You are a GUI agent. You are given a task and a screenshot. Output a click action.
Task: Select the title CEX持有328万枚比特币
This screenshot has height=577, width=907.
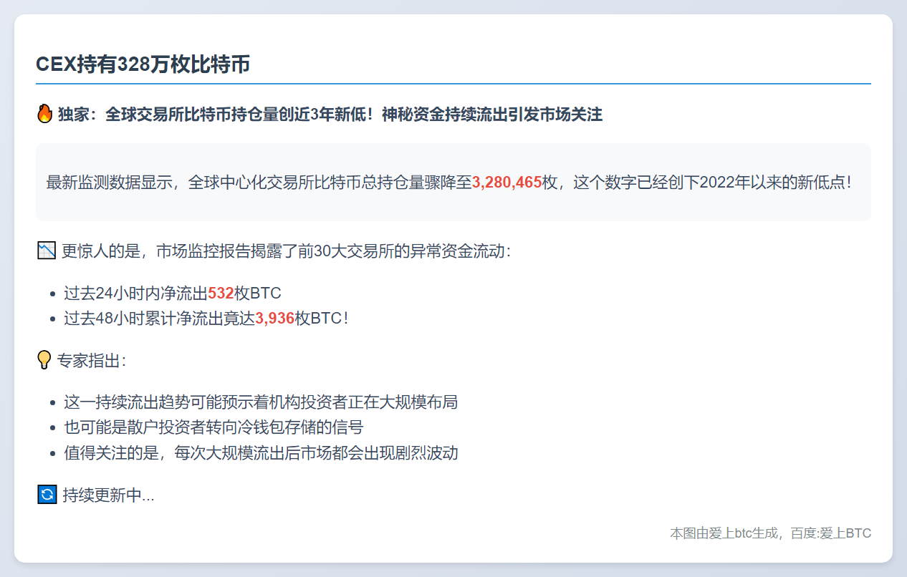[x=143, y=64]
